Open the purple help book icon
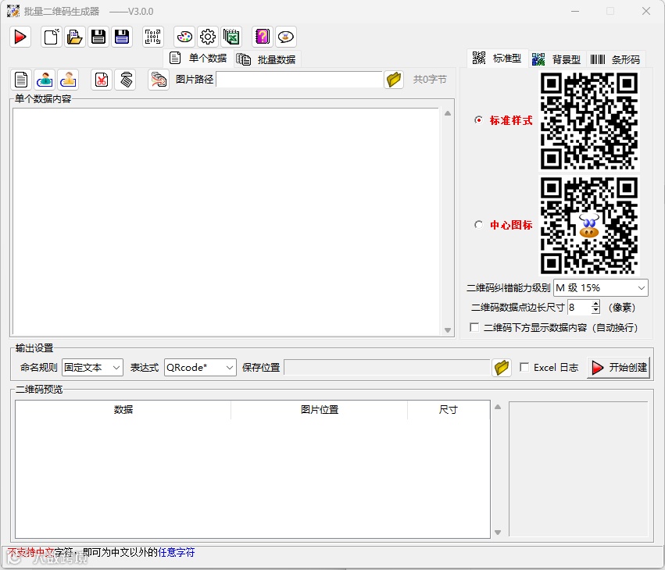Screen dimensions: 665x570 pyautogui.click(x=263, y=37)
